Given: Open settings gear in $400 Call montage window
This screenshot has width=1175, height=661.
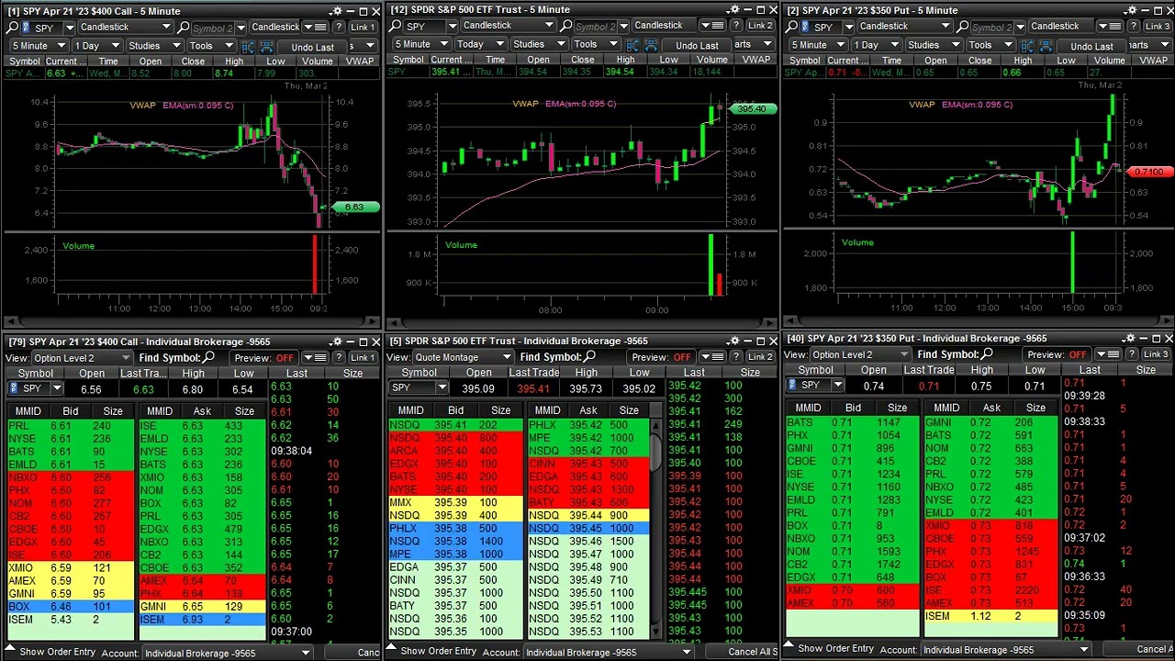Looking at the screenshot, I should click(337, 342).
